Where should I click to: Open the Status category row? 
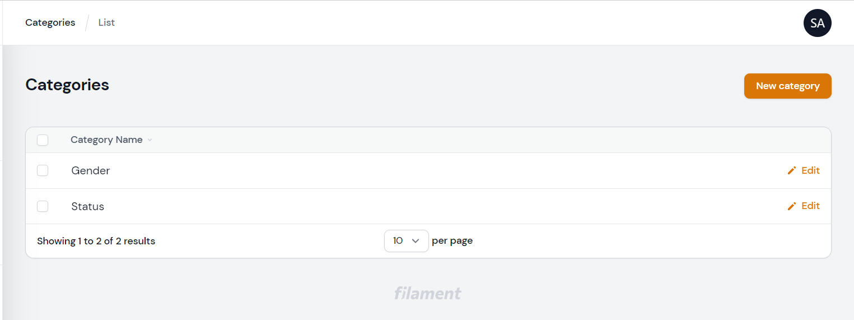[88, 207]
